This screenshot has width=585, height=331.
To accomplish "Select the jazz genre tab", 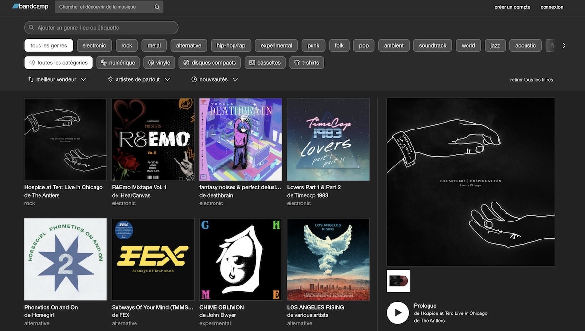I will 495,46.
